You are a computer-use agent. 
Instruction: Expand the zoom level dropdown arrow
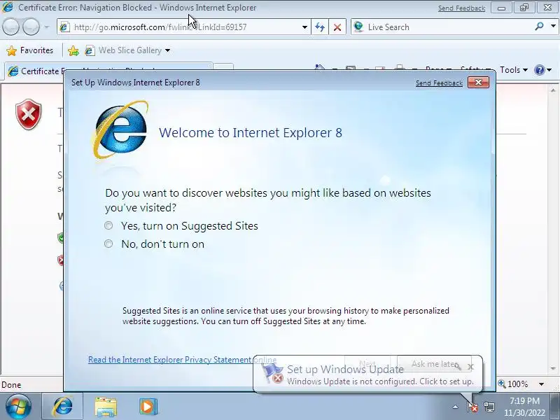[541, 384]
